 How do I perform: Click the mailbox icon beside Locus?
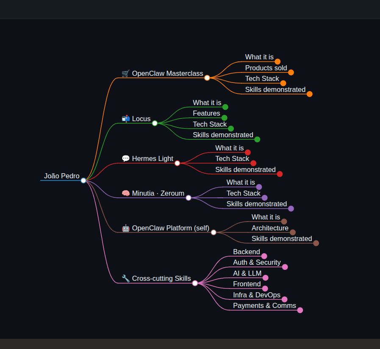coord(125,119)
